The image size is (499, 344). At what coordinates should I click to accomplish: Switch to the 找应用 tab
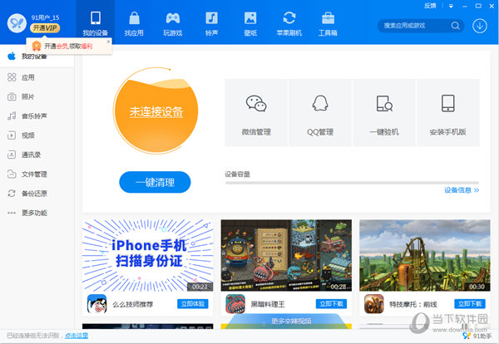click(134, 23)
